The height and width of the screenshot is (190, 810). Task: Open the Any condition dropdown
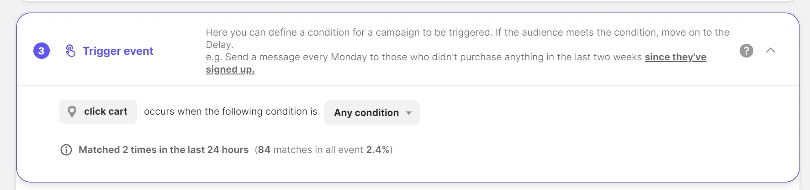(366, 113)
